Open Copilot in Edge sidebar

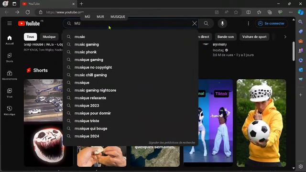pyautogui.click(x=301, y=12)
